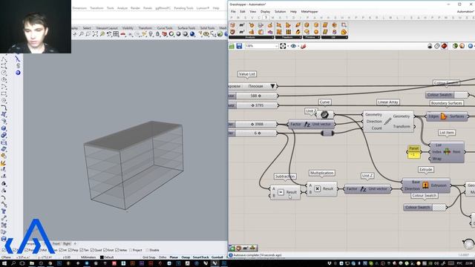Enable the Project osnap checkbox
Image resolution: width=475 pixels, height=267 pixels.
coord(131,251)
